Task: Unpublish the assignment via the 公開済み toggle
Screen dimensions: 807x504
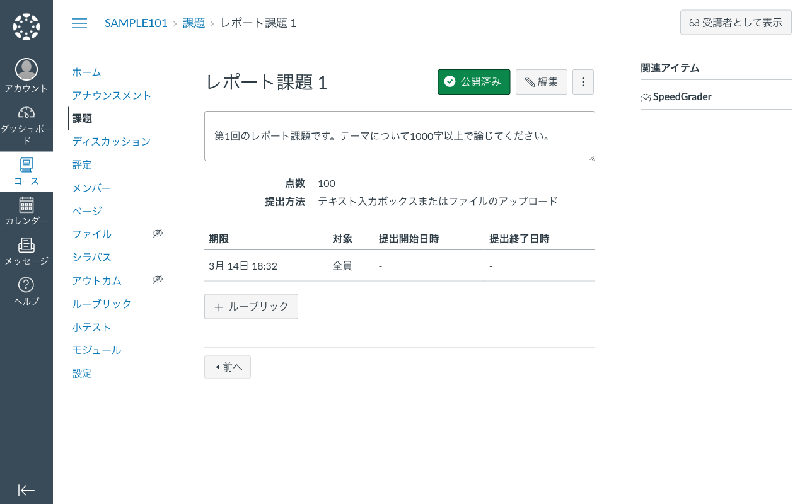Action: [x=473, y=81]
